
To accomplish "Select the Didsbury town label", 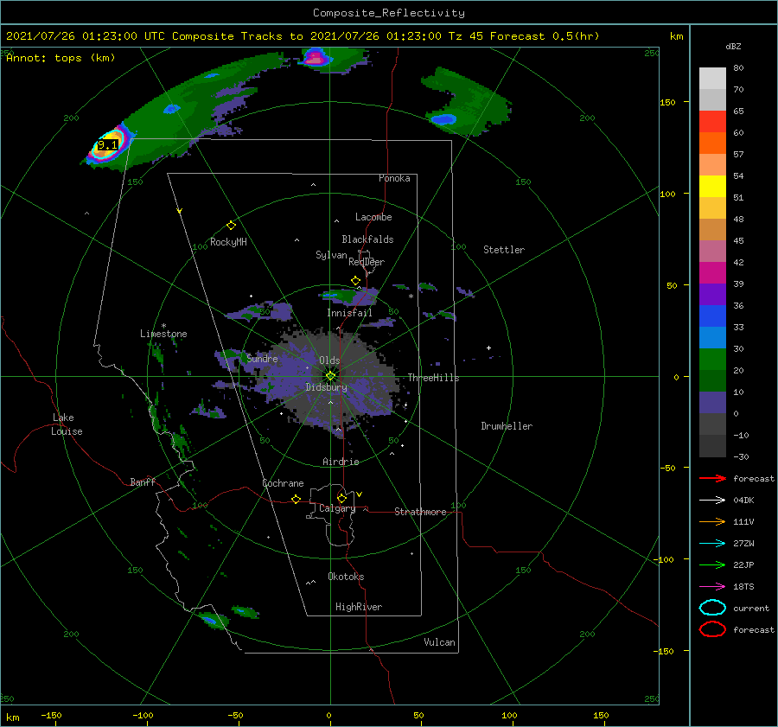I will click(327, 387).
